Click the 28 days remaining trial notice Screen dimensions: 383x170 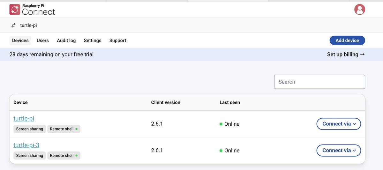(x=51, y=55)
